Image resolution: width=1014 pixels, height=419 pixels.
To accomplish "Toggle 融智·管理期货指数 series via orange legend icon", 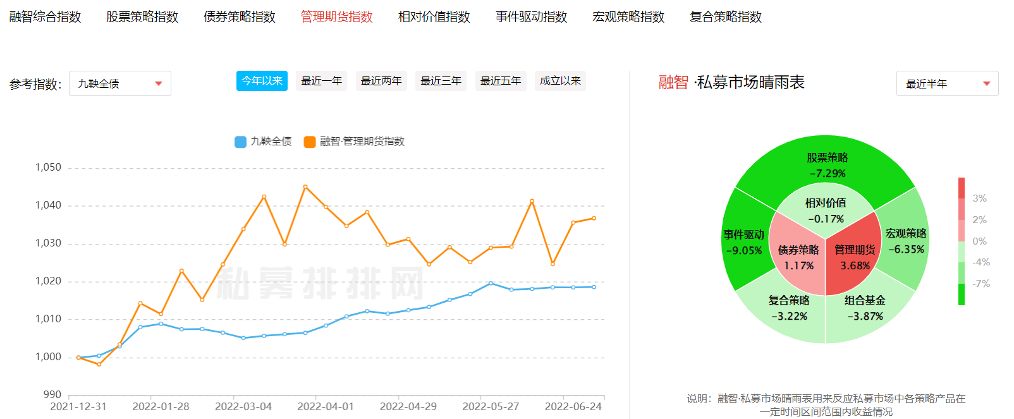I will [310, 142].
